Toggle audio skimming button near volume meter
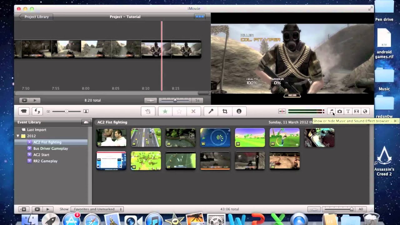 click(282, 111)
